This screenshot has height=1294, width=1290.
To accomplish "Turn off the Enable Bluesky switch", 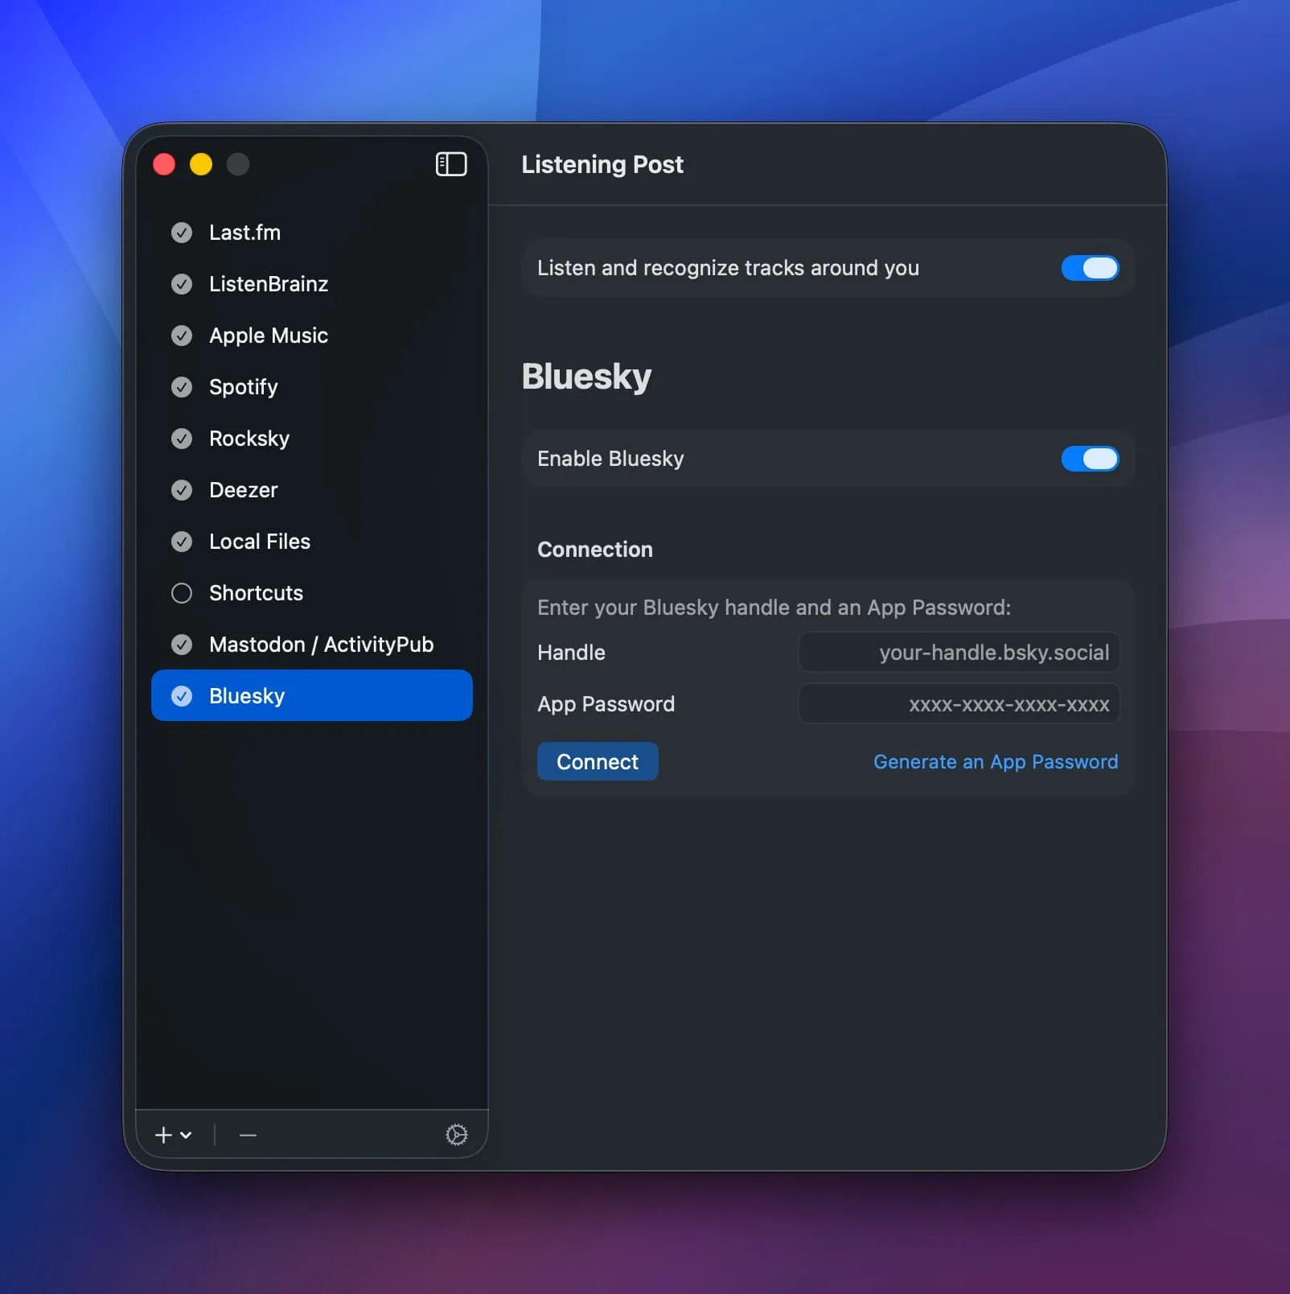I will click(1090, 459).
